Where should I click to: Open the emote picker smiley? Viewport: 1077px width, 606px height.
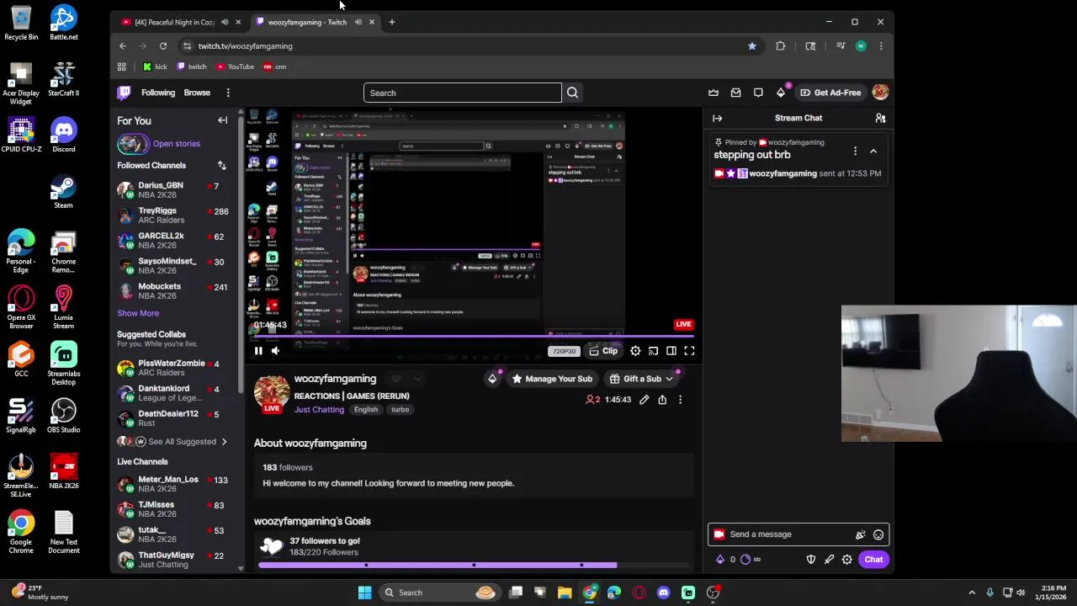click(878, 534)
